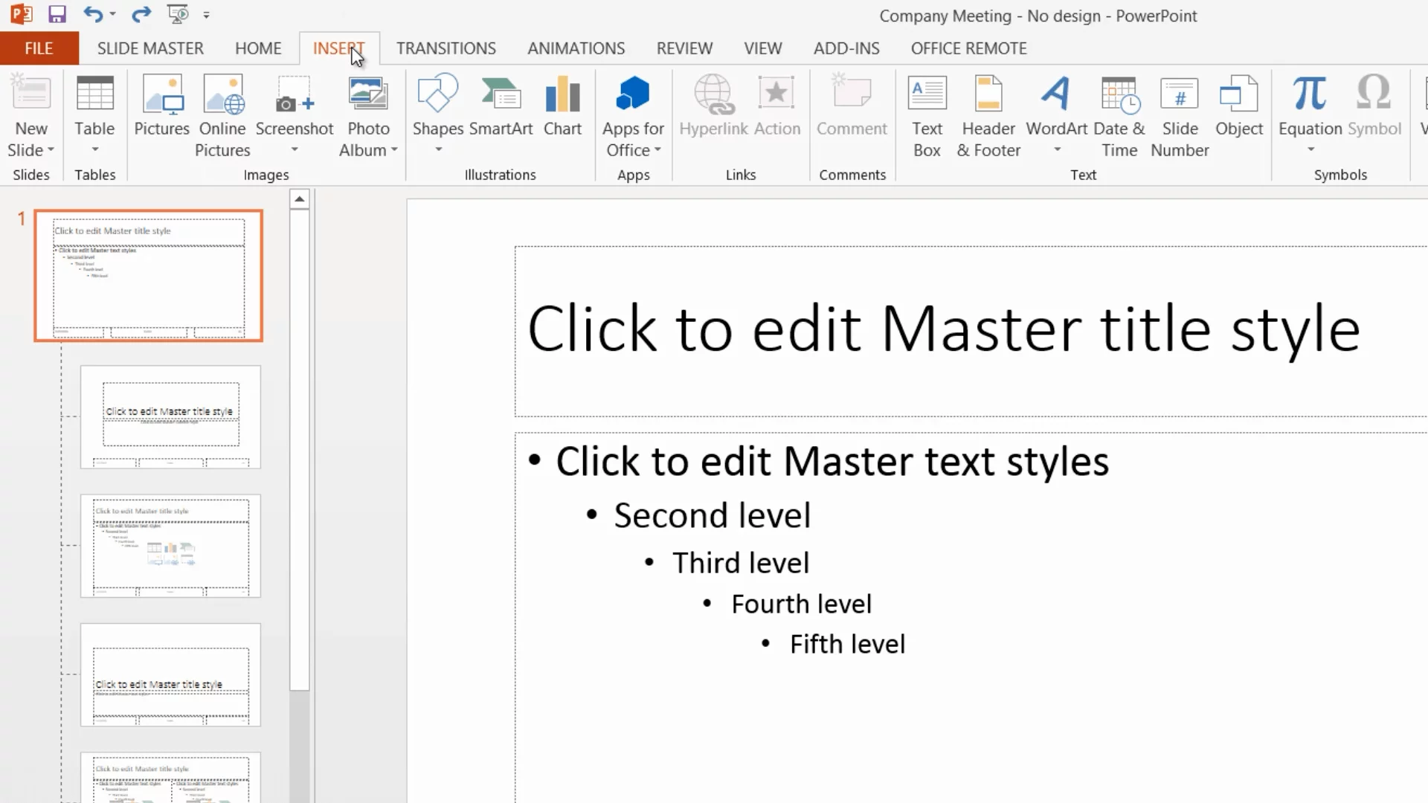
Task: Open the WordArt styles dropdown
Action: coord(1057,149)
